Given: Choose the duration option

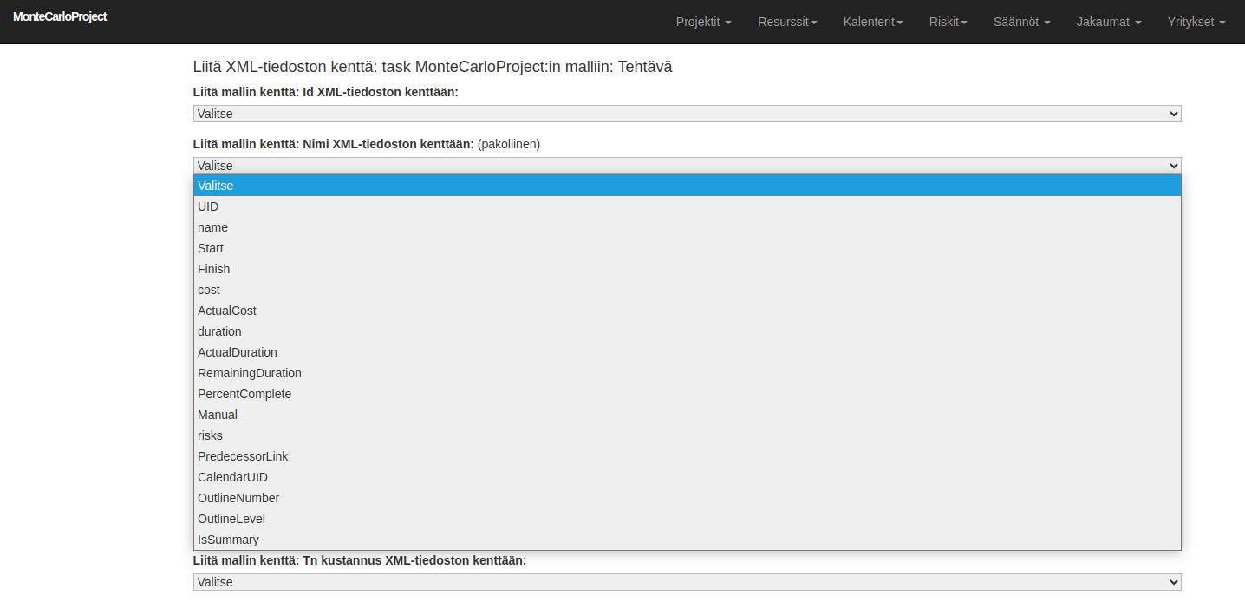Looking at the screenshot, I should point(219,331).
